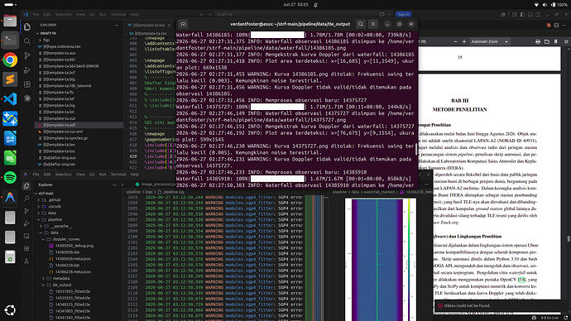Open LibreOffice Calc from the dock
This screenshot has width=571, height=321.
click(10, 158)
